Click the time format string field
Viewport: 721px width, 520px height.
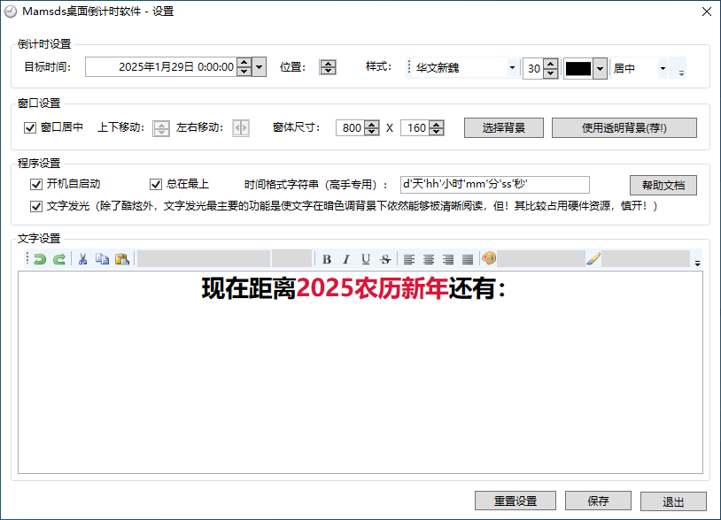pos(495,185)
